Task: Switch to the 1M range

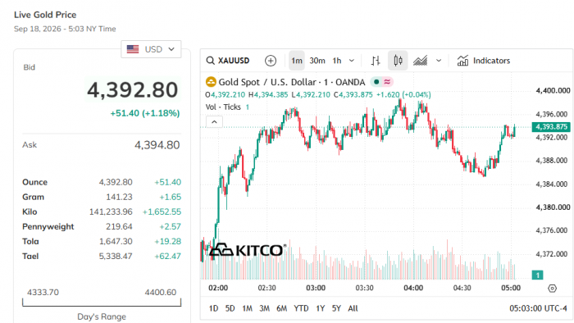Action: 247,308
